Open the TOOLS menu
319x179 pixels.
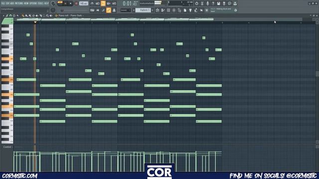click(x=41, y=3)
